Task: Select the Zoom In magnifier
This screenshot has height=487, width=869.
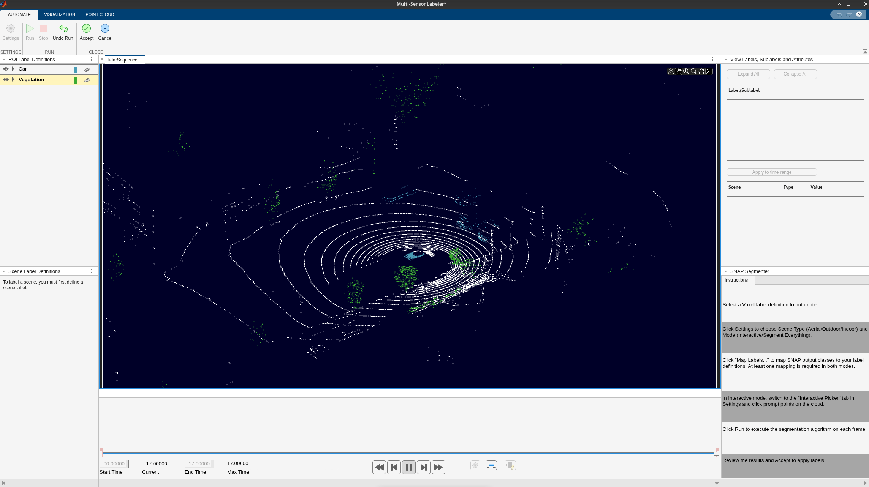Action: pyautogui.click(x=686, y=71)
